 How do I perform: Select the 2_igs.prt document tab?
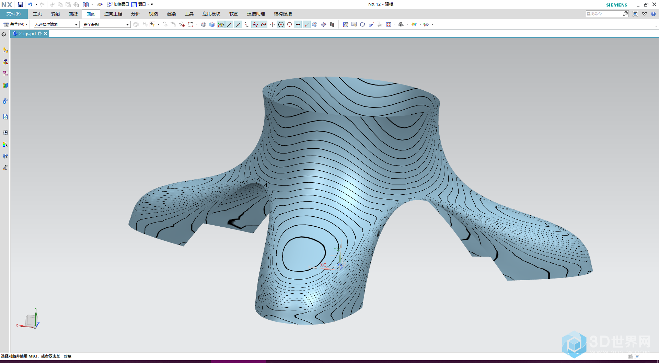tap(27, 34)
